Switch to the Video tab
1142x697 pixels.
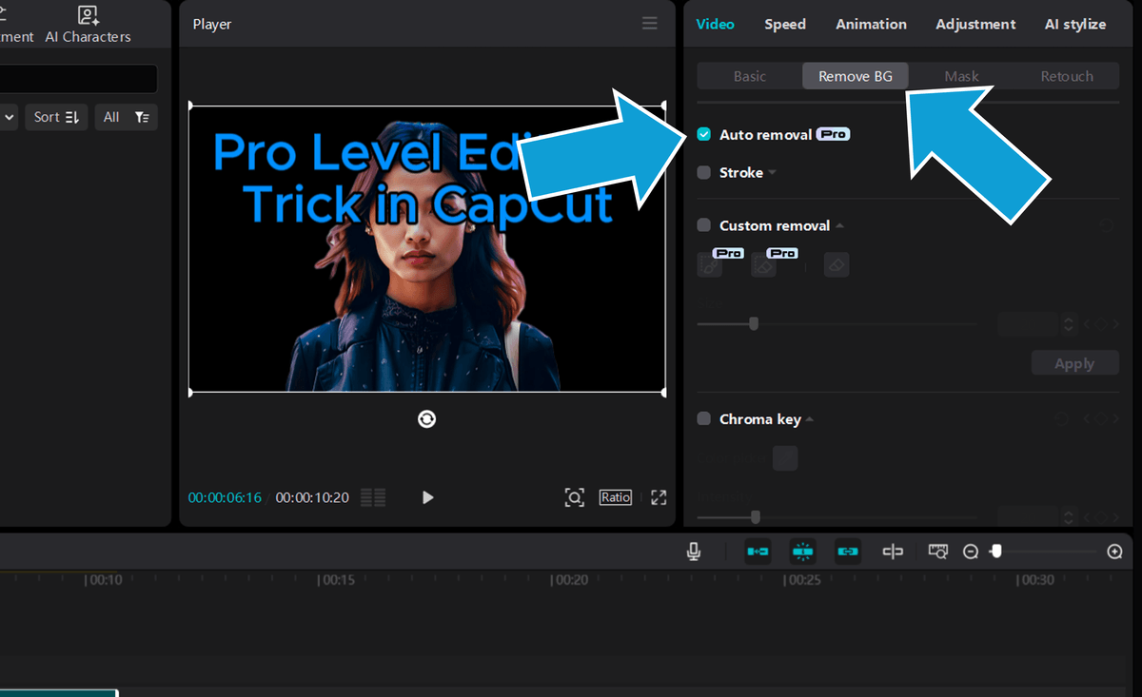[715, 25]
